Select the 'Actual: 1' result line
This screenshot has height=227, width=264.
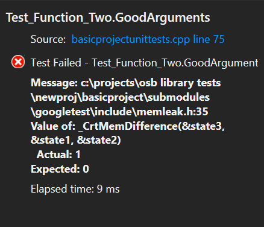58,155
